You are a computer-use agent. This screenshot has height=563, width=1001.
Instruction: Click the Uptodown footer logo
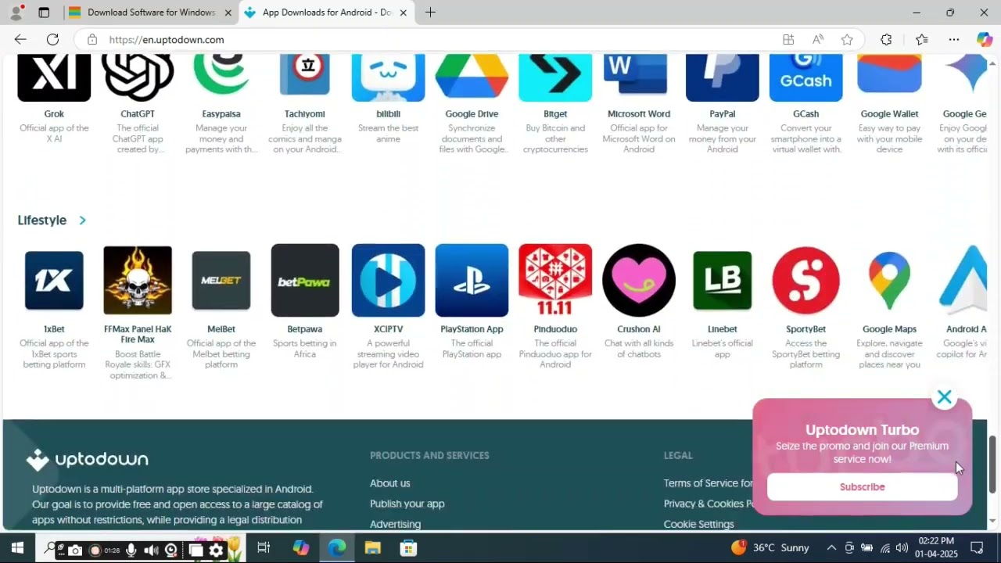(x=87, y=460)
